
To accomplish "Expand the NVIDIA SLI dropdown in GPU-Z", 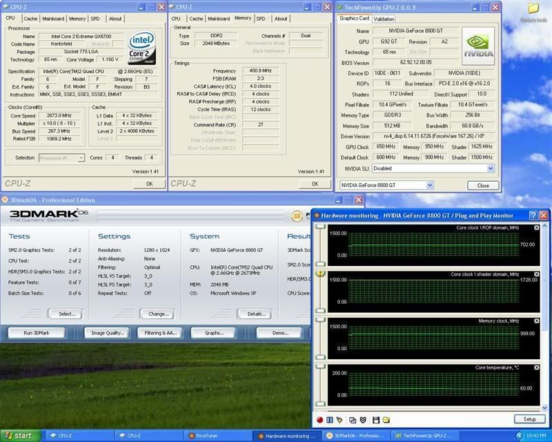I will tap(491, 168).
